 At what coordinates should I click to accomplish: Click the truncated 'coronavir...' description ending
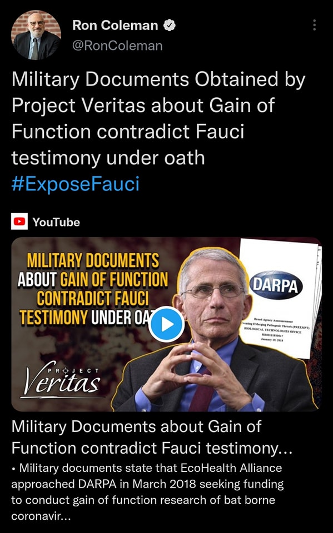coord(41,516)
